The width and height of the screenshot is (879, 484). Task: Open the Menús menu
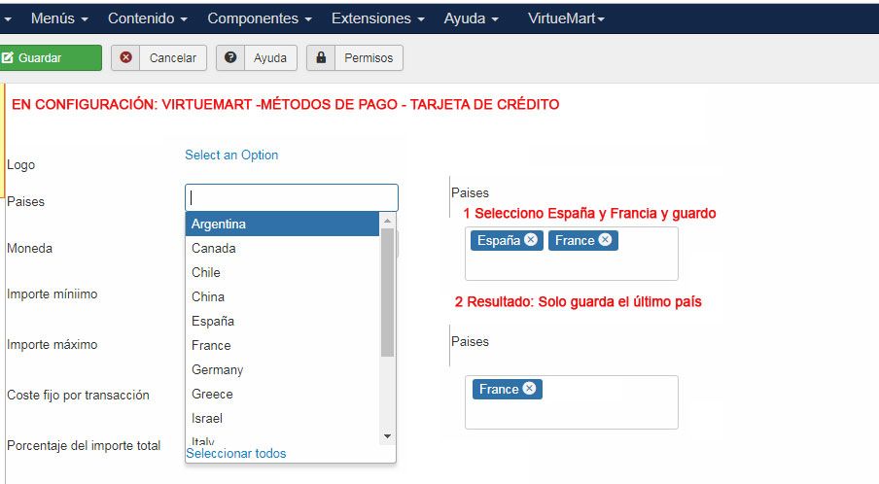click(x=59, y=18)
